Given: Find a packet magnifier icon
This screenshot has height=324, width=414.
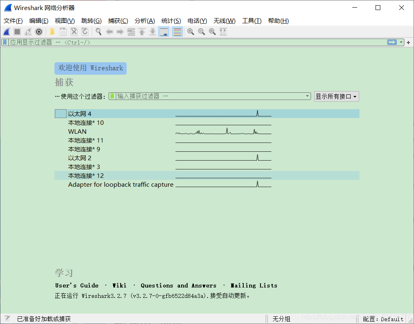Looking at the screenshot, I should [99, 32].
